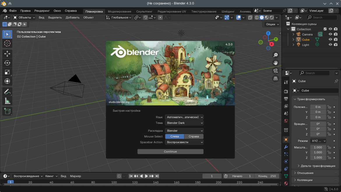Toggle Collection exclude checkbox

325,29
